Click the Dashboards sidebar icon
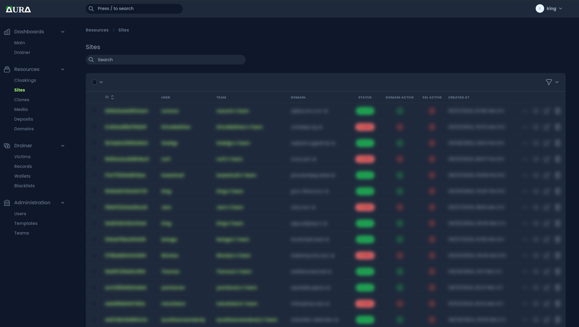The height and width of the screenshot is (327, 579). [x=7, y=32]
